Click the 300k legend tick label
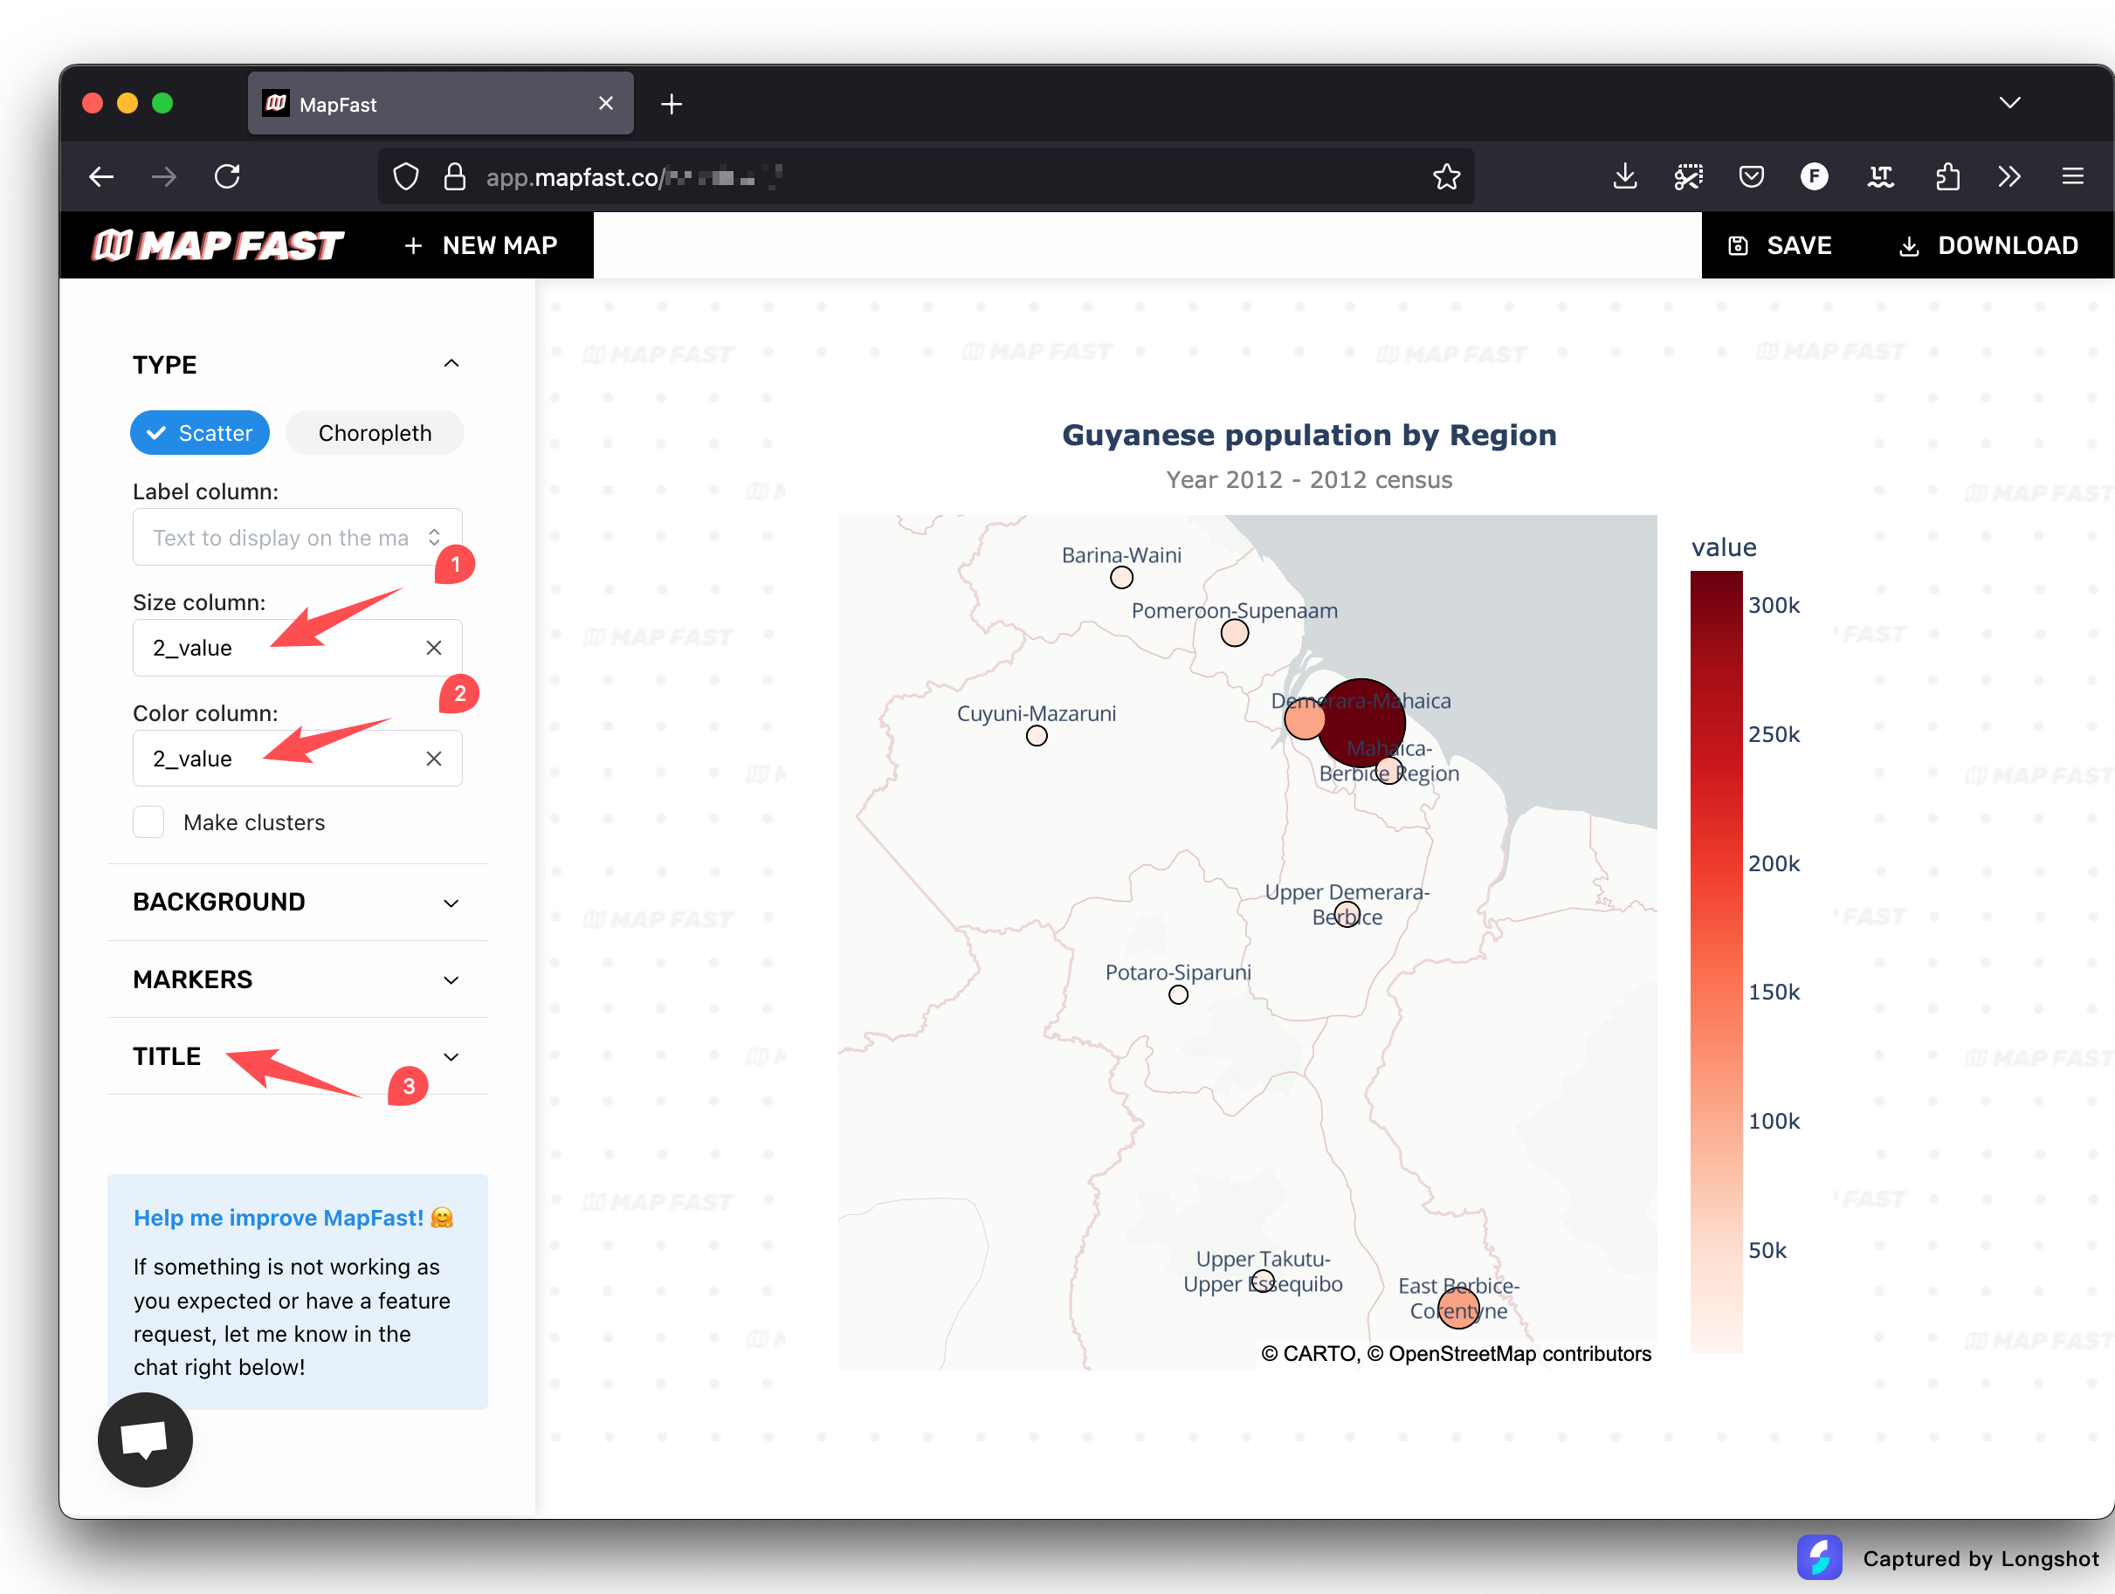Image resolution: width=2115 pixels, height=1594 pixels. point(1774,605)
